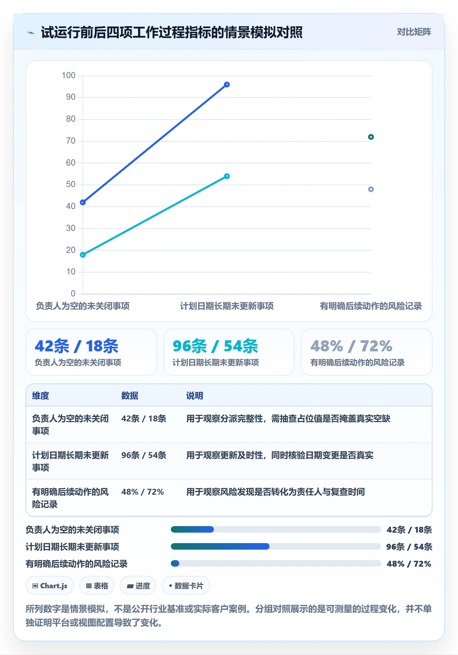458x655 pixels.
Task: Click table cell 负责人为空的未关闭事项
Action: tap(70, 425)
